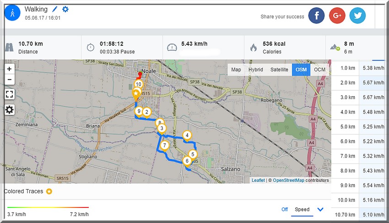Click the speed color gradient bar
Screen dimensions: 389x223
pos(48,207)
